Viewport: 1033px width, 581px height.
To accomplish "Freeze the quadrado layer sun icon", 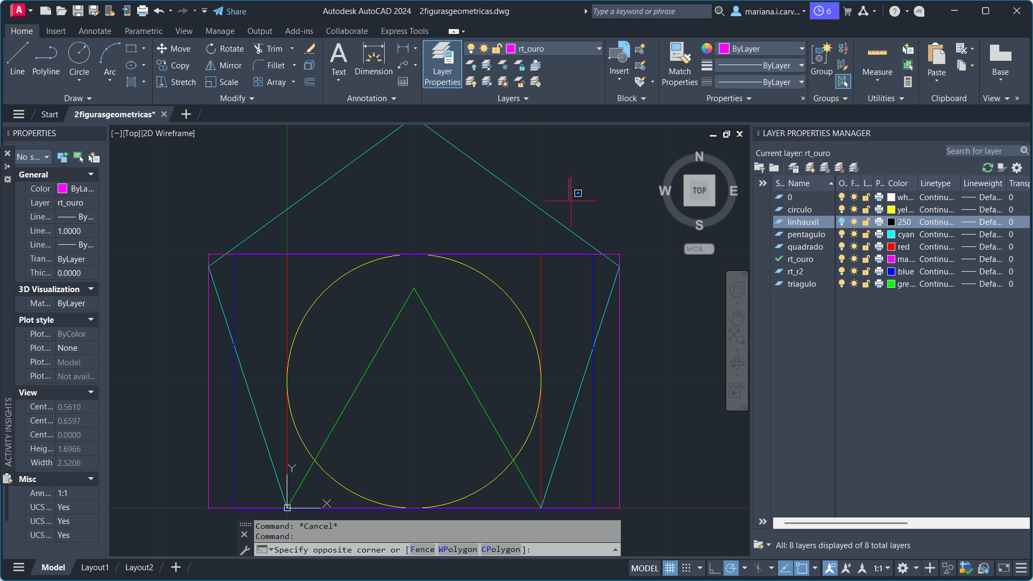I will point(854,247).
